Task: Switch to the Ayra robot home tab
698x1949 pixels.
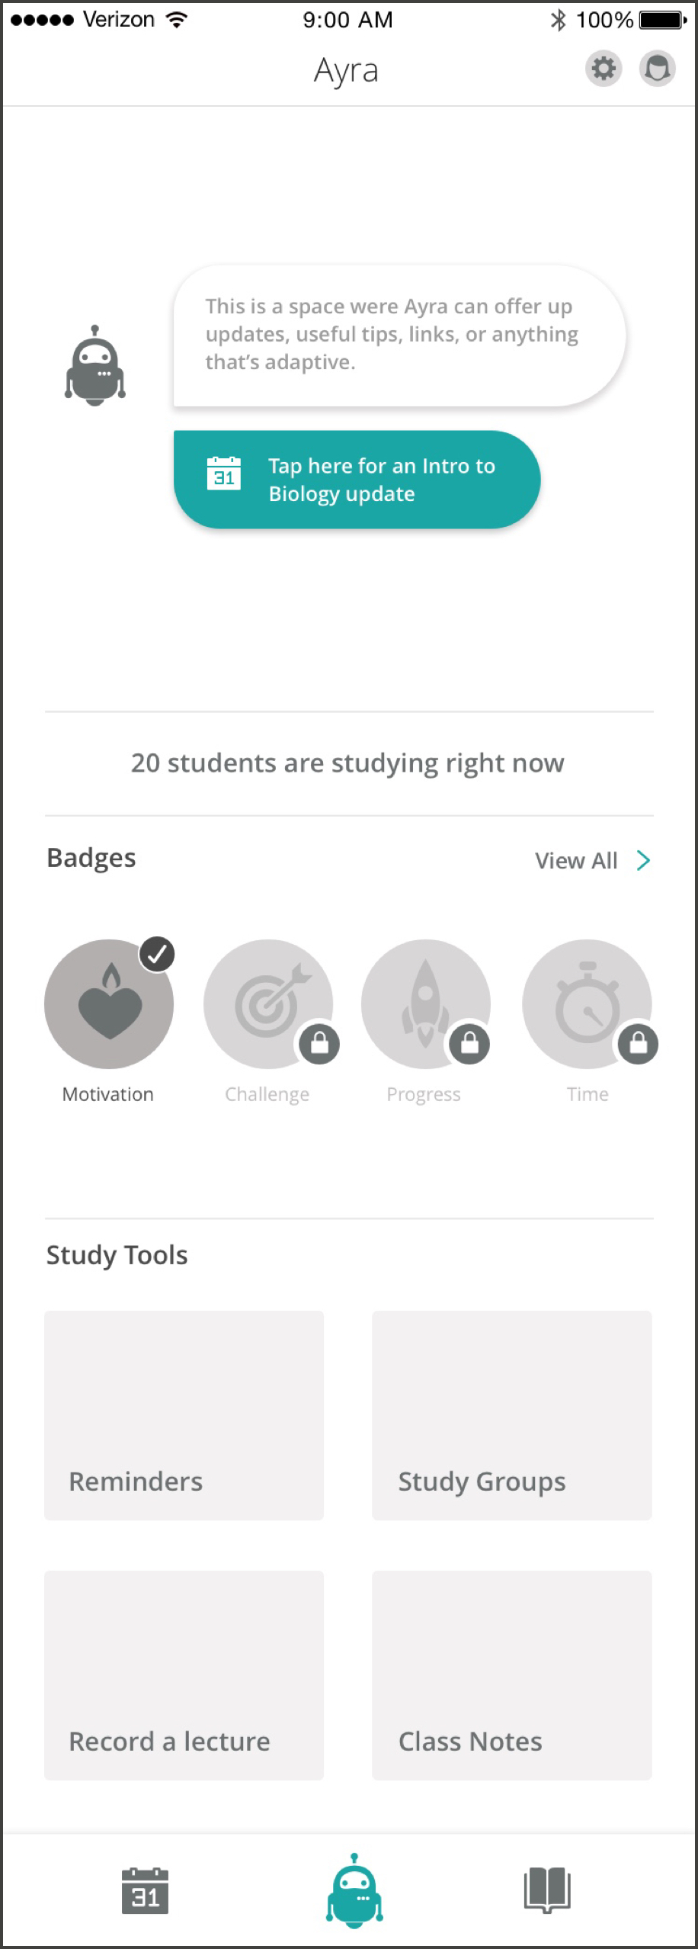Action: [354, 1891]
